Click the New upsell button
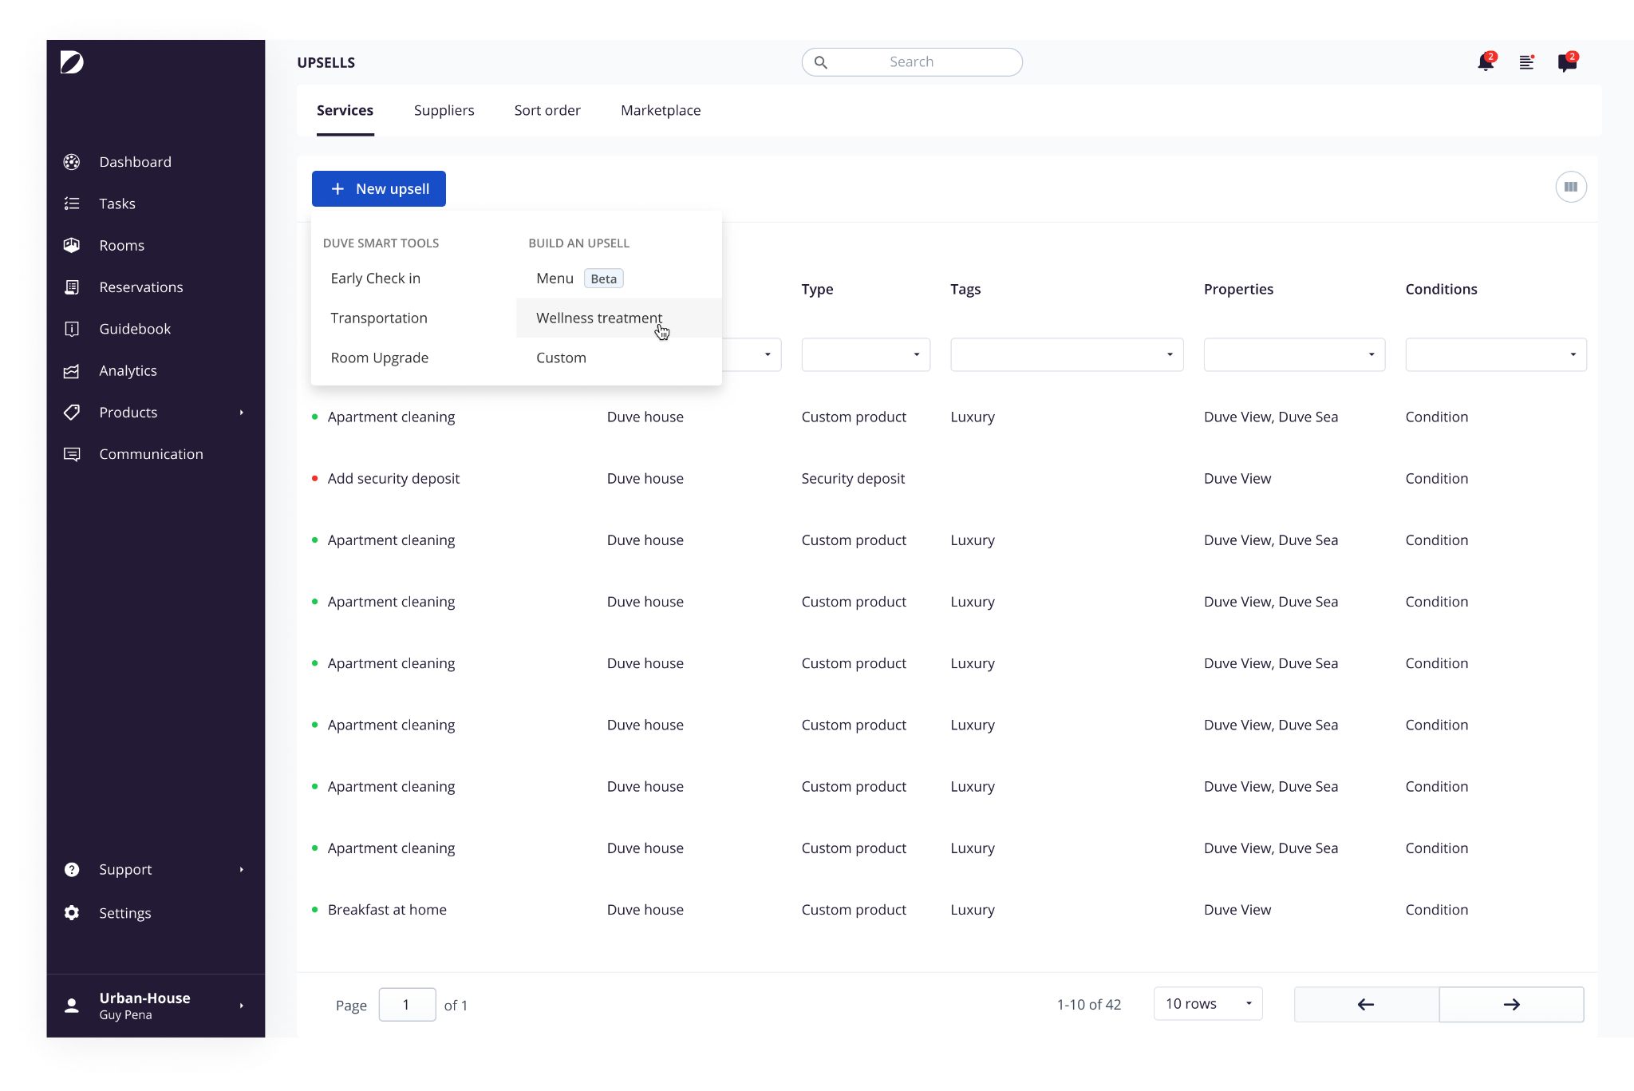Screen dimensions: 1634x1091 pyautogui.click(x=379, y=189)
